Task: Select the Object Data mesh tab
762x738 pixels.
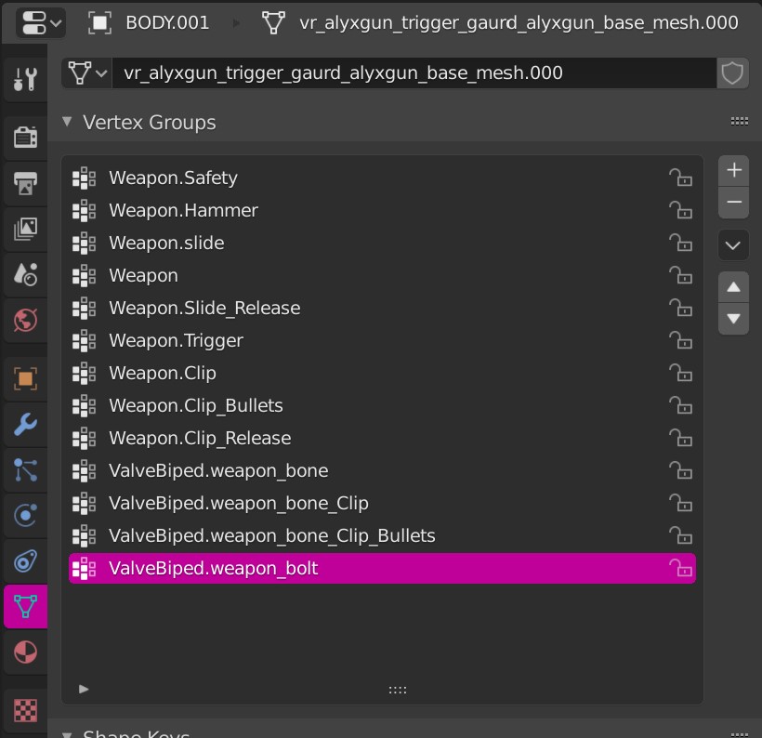Action: pyautogui.click(x=25, y=606)
